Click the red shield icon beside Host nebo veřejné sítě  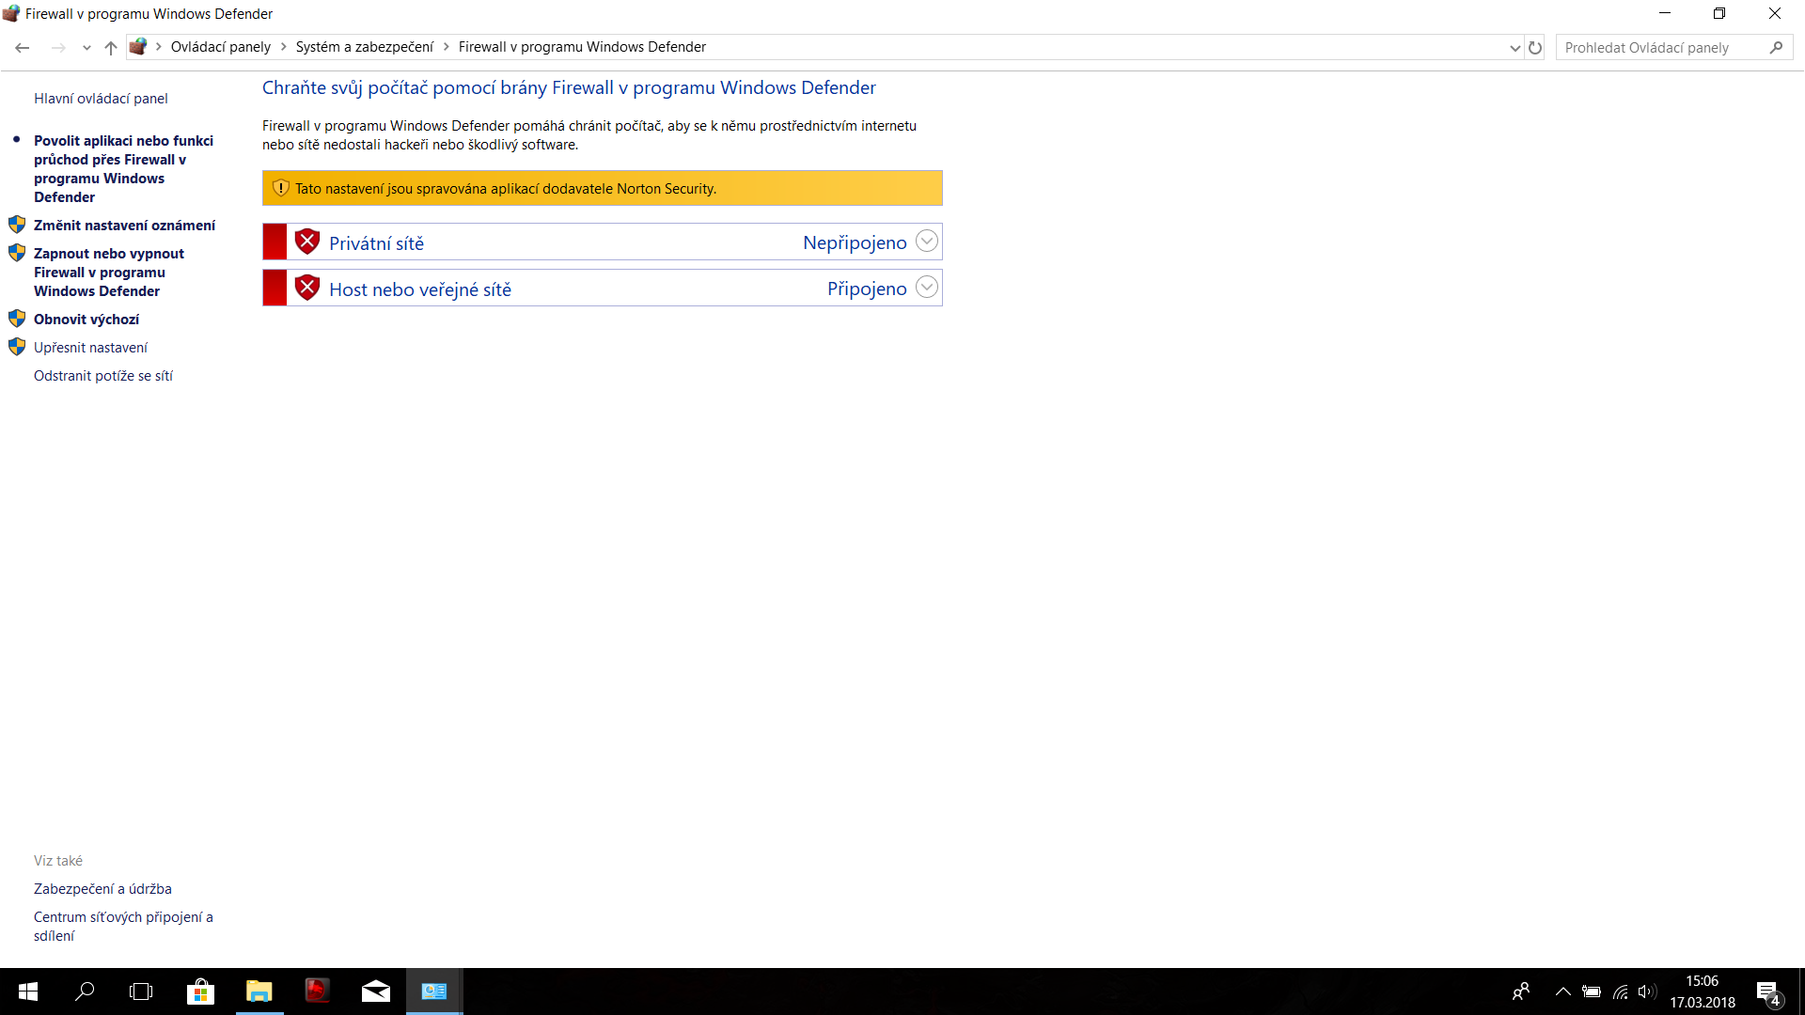click(307, 289)
